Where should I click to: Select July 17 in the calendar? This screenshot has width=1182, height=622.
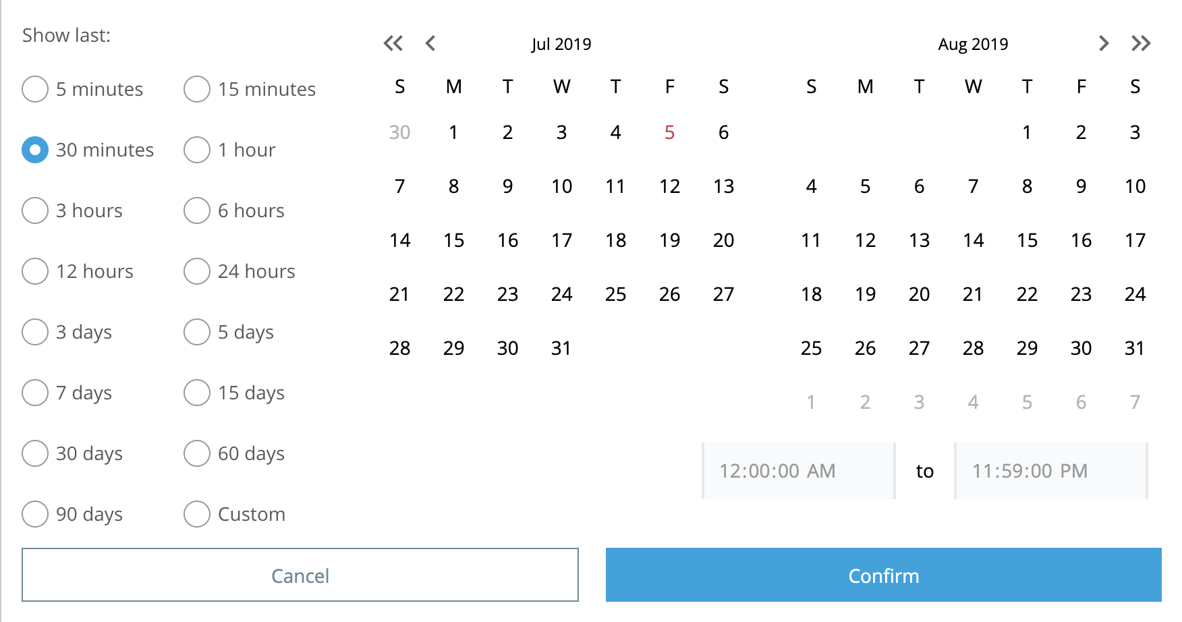coord(561,240)
